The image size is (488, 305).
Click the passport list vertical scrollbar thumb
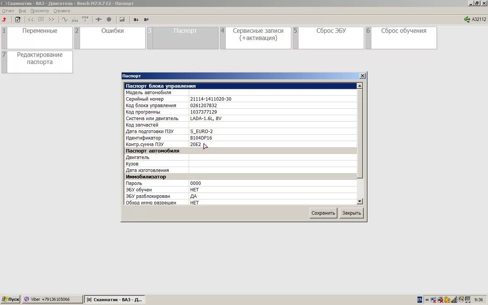(360, 133)
